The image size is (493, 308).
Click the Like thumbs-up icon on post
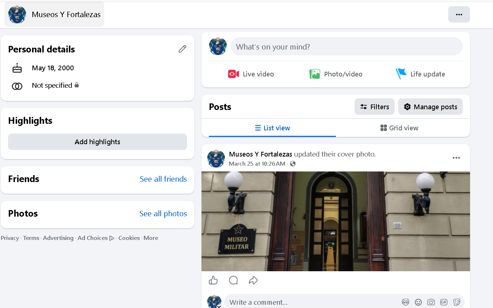click(x=213, y=280)
